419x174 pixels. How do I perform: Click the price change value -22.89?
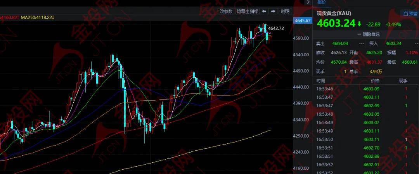[x=373, y=24]
